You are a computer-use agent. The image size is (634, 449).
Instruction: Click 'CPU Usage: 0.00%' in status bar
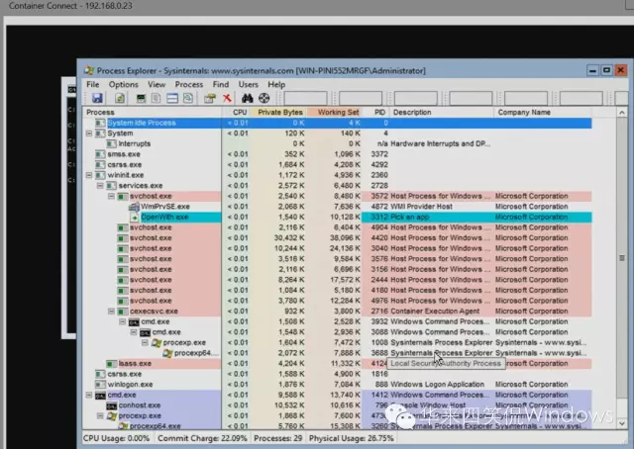pos(117,438)
